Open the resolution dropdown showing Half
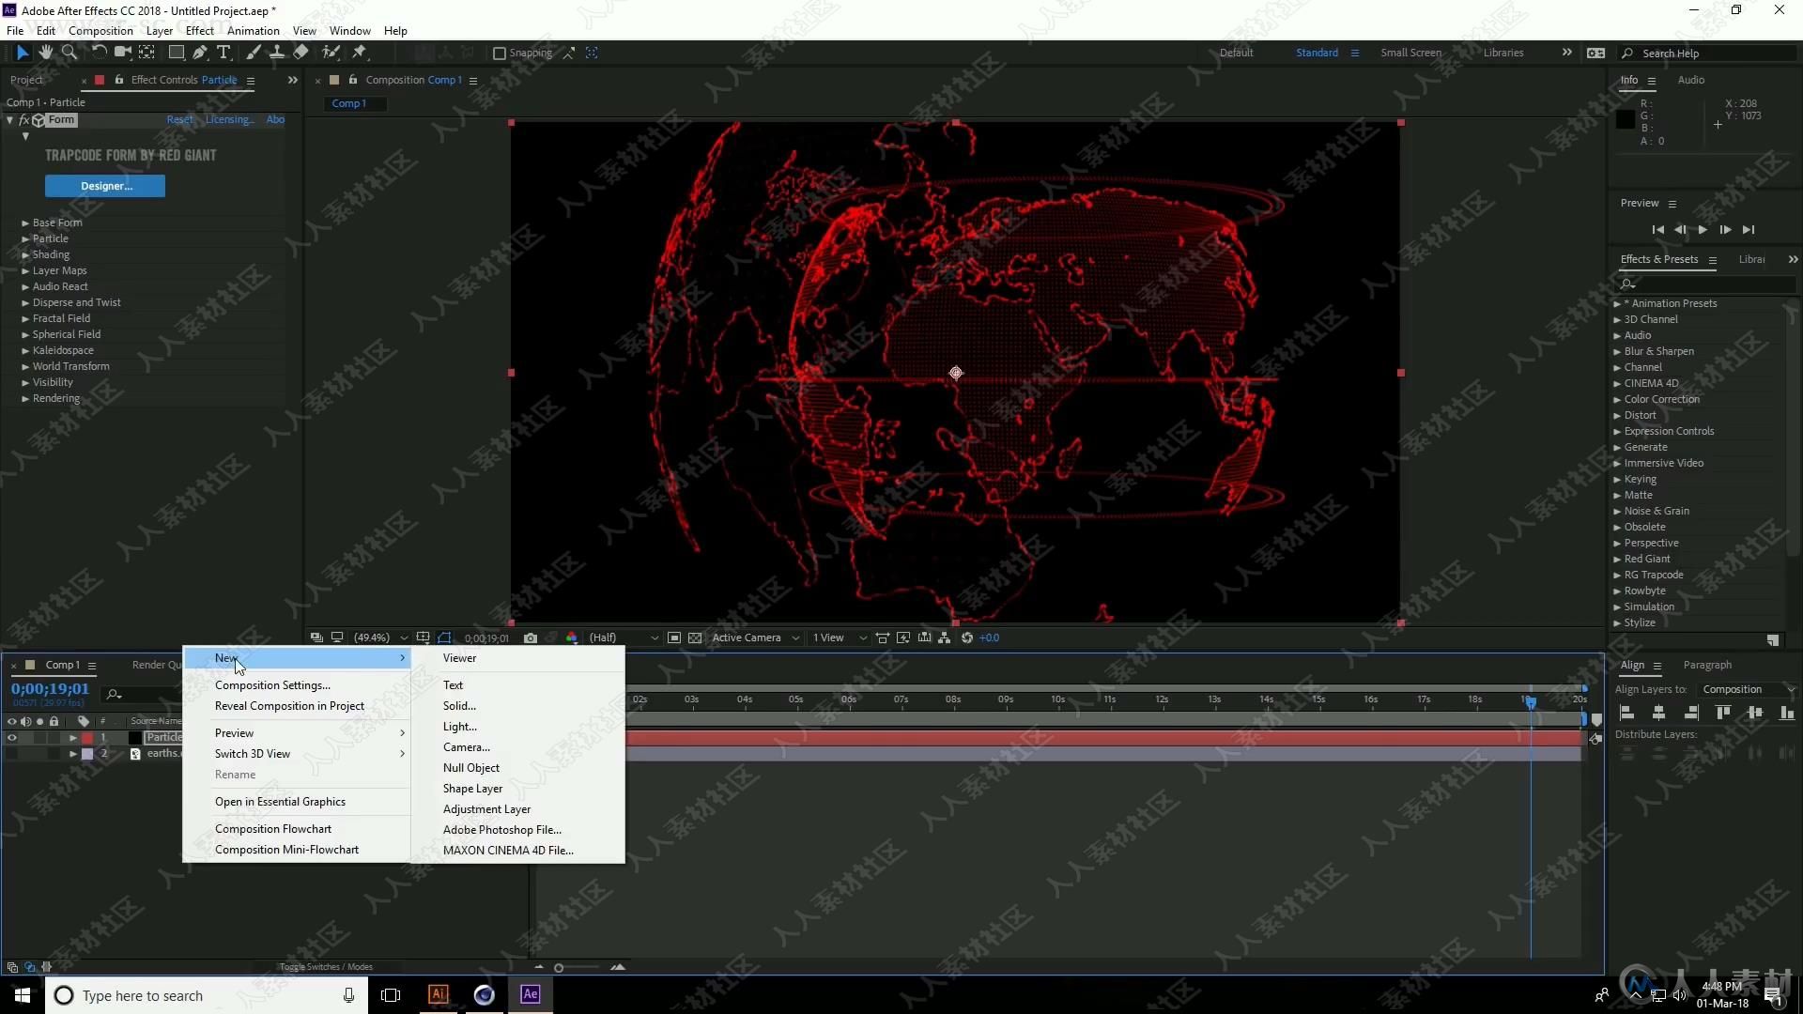 tap(624, 638)
